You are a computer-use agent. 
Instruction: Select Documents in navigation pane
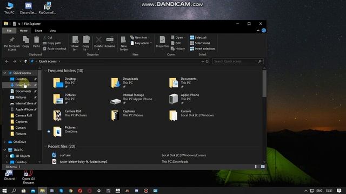click(23, 91)
